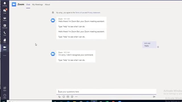Open the Apps store in sidebar
182x102 pixels.
point(5,89)
